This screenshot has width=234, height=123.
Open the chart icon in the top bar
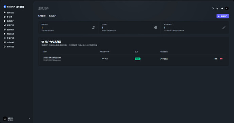[x=217, y=8]
